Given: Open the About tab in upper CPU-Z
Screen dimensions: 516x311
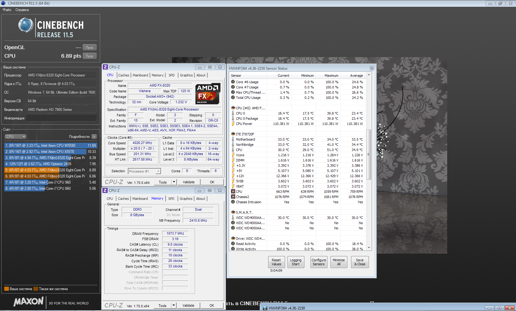Looking at the screenshot, I should [x=201, y=75].
